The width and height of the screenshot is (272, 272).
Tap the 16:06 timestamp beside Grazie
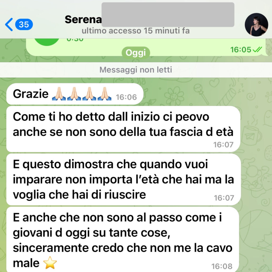pos(126,97)
